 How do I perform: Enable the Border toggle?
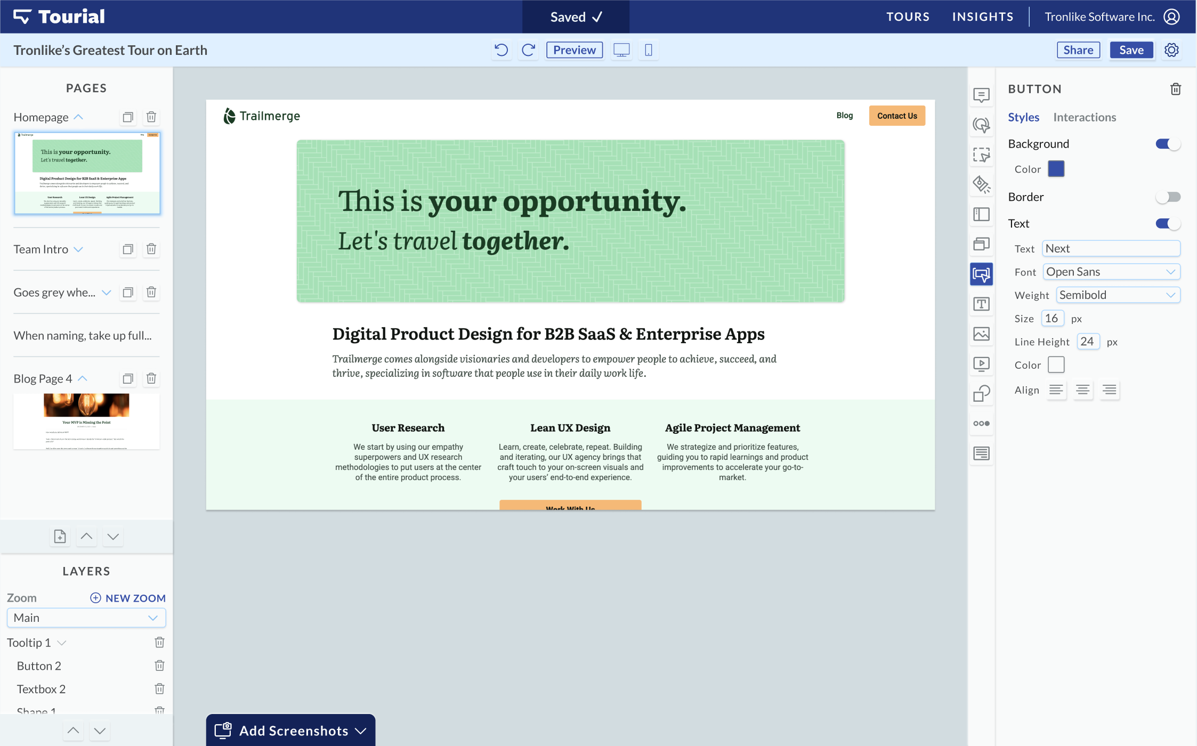[x=1167, y=197]
